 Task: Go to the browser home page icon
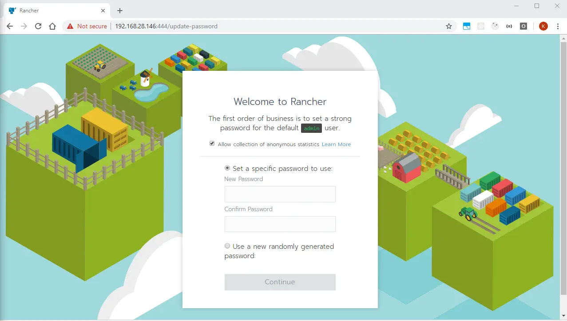pyautogui.click(x=52, y=26)
